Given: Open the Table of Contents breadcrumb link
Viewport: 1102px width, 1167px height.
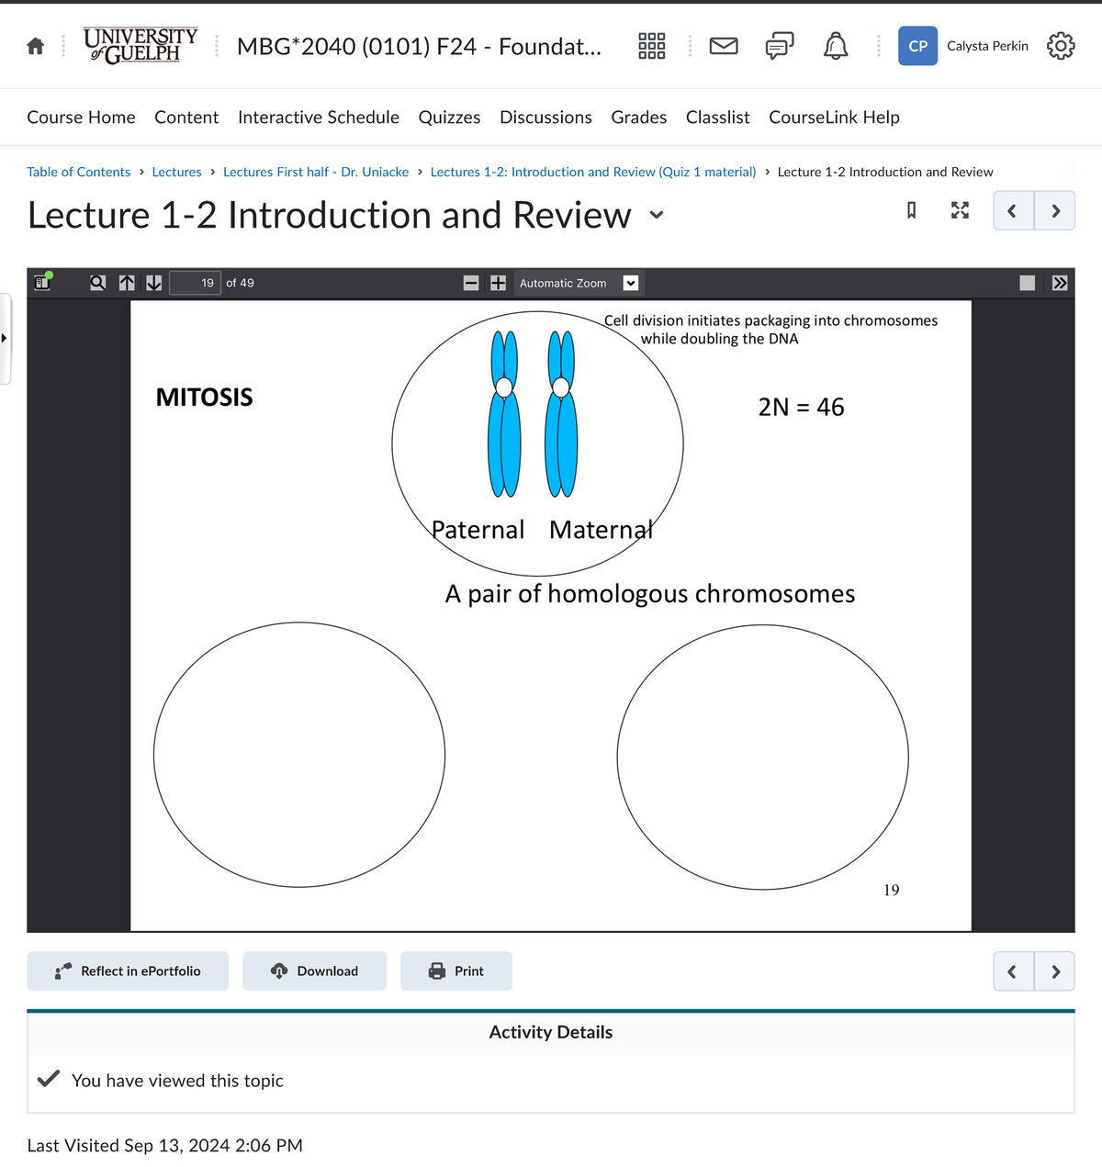Looking at the screenshot, I should pyautogui.click(x=78, y=172).
